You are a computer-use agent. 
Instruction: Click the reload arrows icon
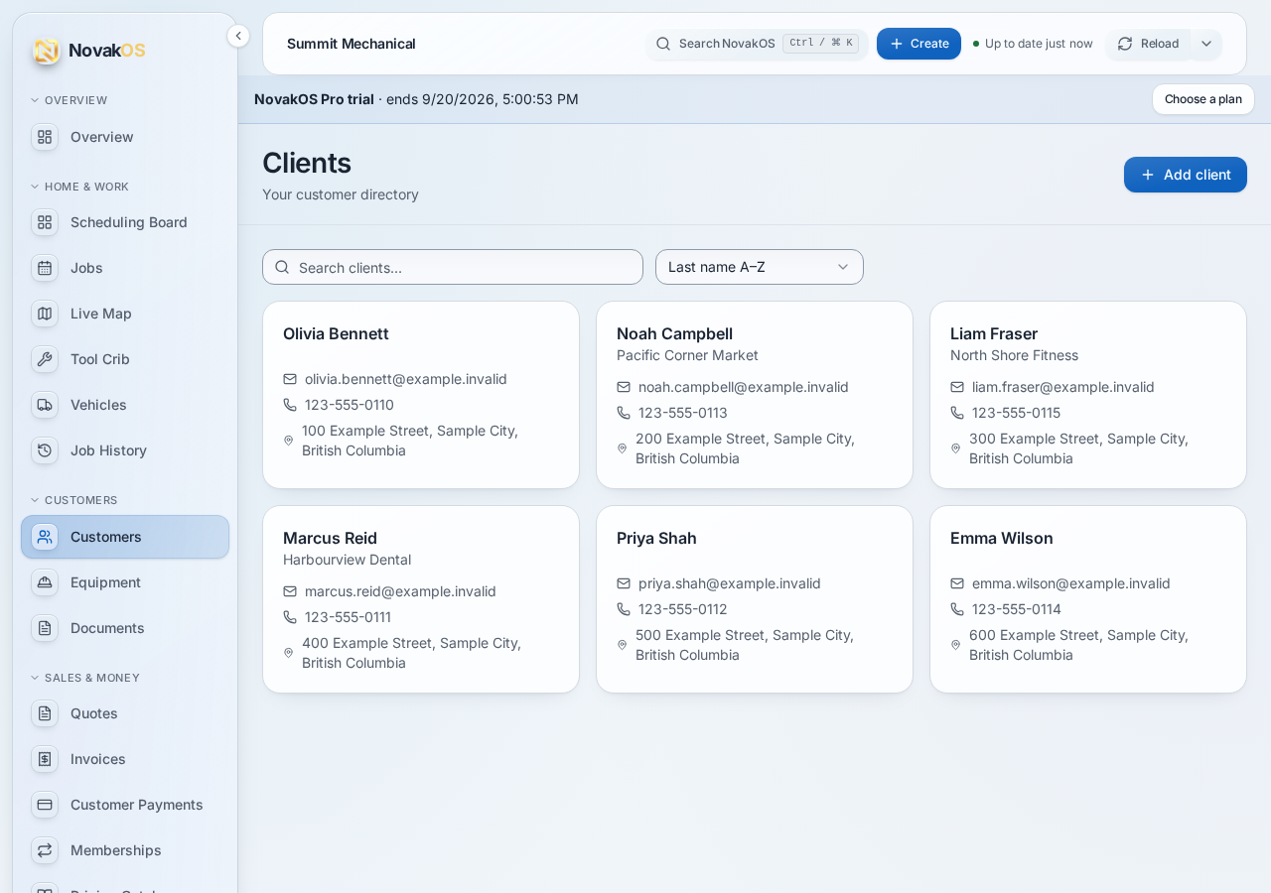pos(1125,44)
